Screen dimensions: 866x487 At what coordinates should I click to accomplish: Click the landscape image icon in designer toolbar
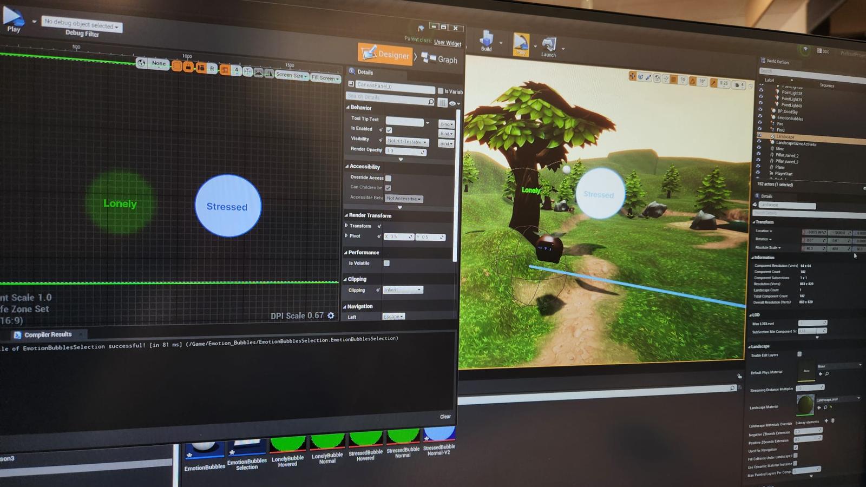(259, 72)
